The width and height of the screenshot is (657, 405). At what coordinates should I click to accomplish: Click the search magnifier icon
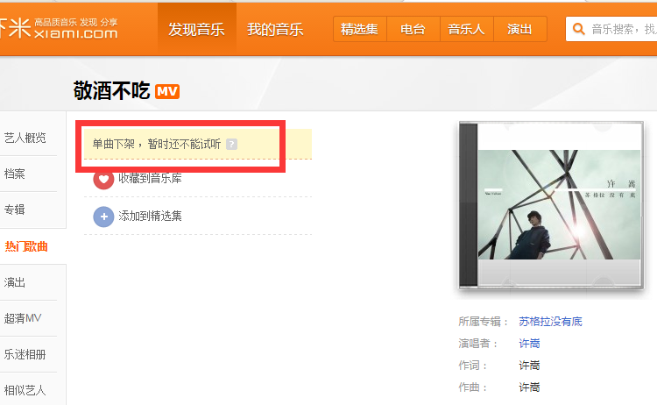(x=578, y=29)
